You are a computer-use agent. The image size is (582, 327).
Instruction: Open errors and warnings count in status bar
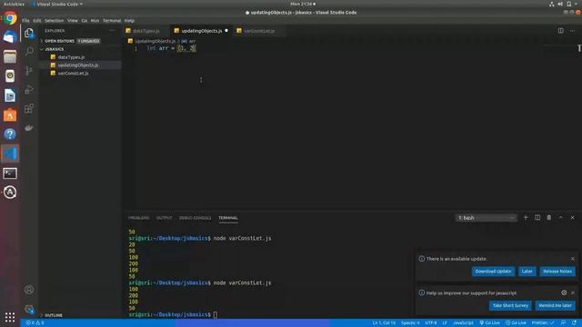(x=35, y=323)
